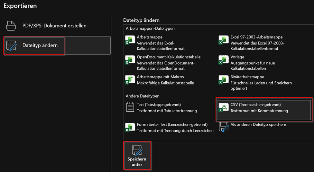The height and width of the screenshot is (172, 314).
Task: Click the CSV file icon with comma
Action: pyautogui.click(x=223, y=107)
